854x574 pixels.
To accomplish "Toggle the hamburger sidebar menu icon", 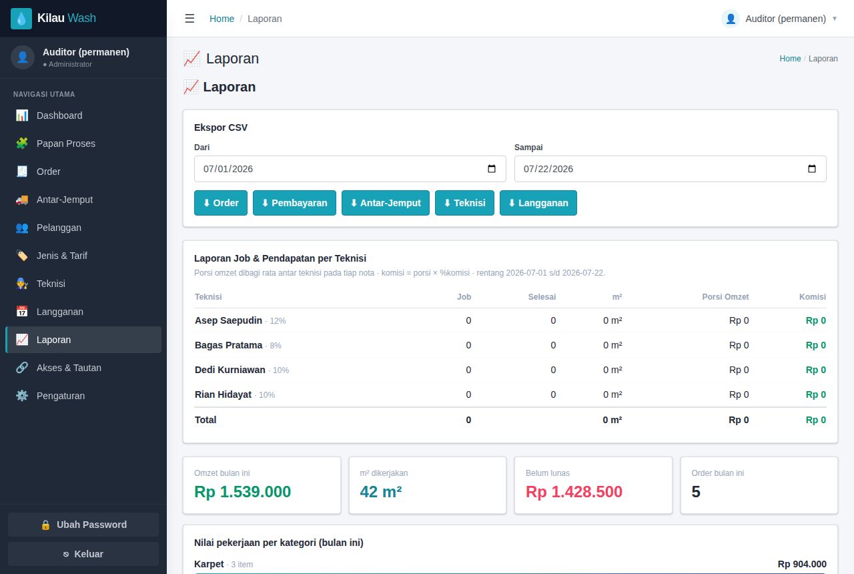I will [189, 19].
